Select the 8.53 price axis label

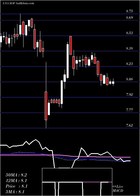(129, 33)
